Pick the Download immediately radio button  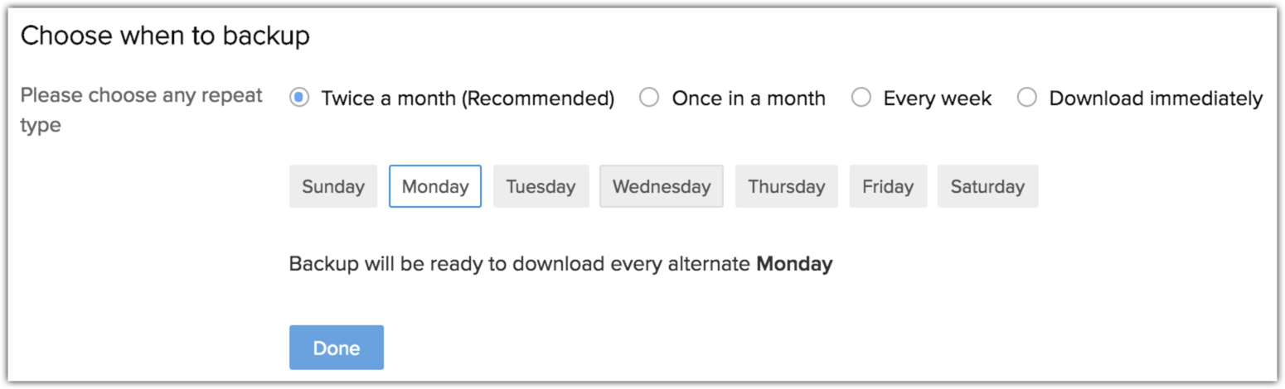pyautogui.click(x=1027, y=98)
